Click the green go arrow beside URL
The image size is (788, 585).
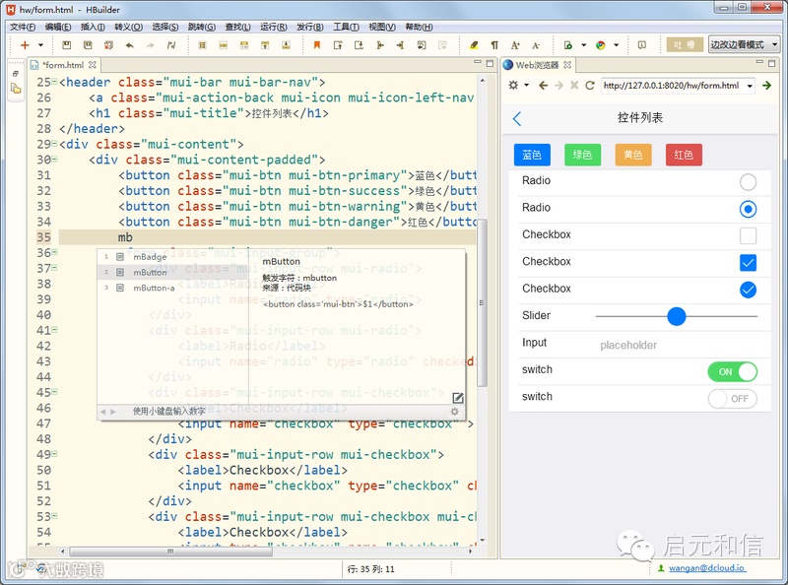coord(766,86)
